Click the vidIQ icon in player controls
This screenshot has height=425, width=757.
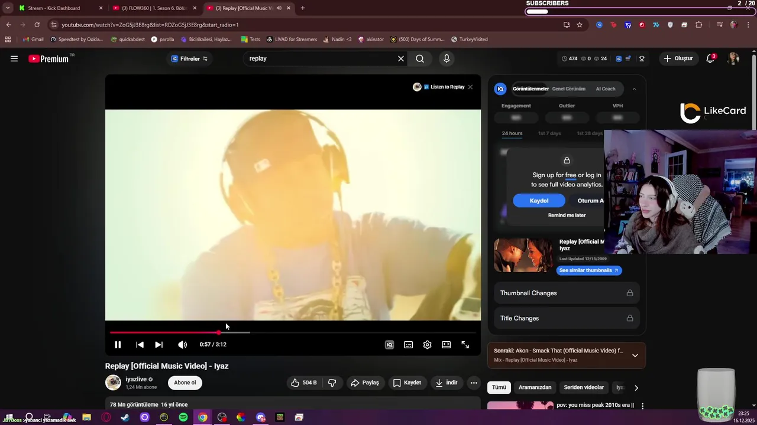pos(389,345)
